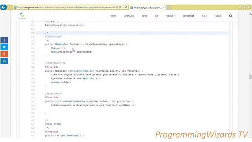
Task: Open the address bar dropdown arrow
Action: click(x=123, y=7)
